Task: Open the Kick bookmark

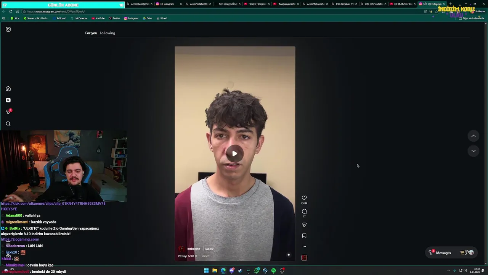Action: tap(15, 18)
